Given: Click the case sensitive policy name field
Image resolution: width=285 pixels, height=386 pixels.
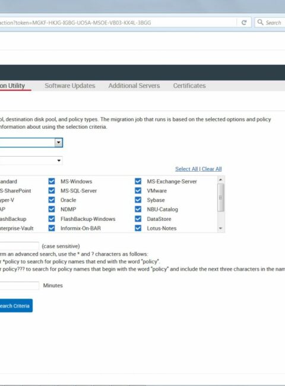Looking at the screenshot, I should tap(19, 246).
